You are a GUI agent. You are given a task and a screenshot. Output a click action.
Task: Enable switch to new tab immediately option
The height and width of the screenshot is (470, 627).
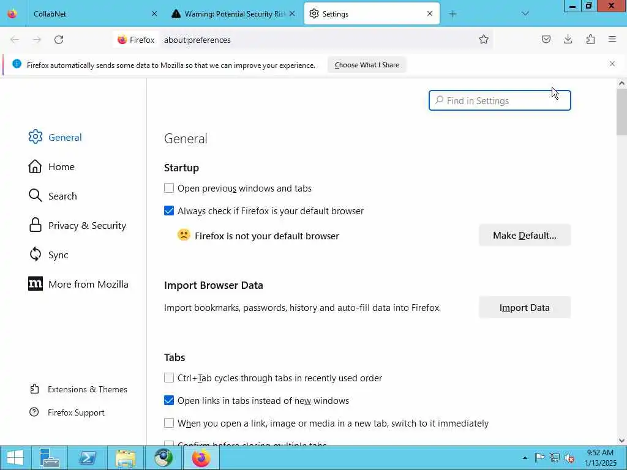[169, 423]
